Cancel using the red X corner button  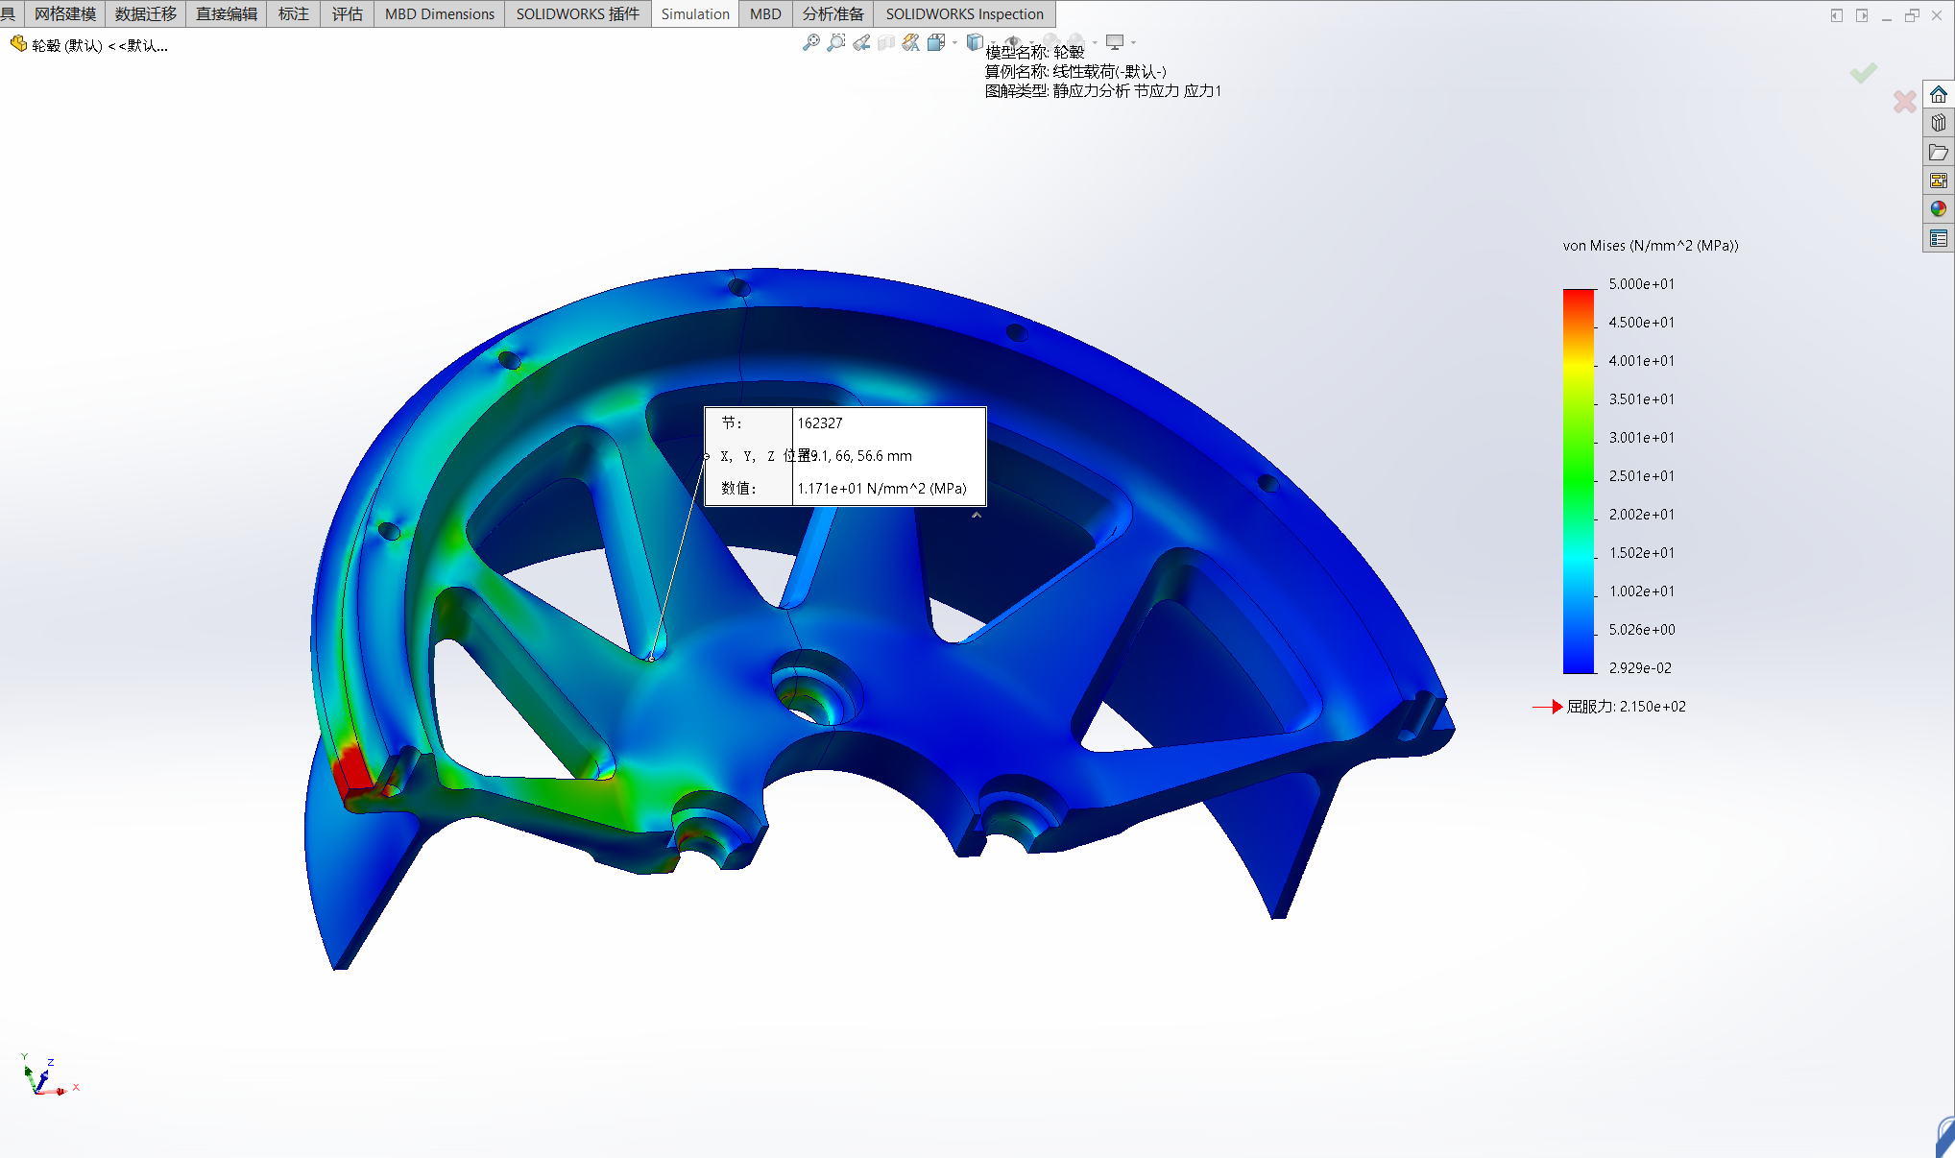pos(1904,101)
